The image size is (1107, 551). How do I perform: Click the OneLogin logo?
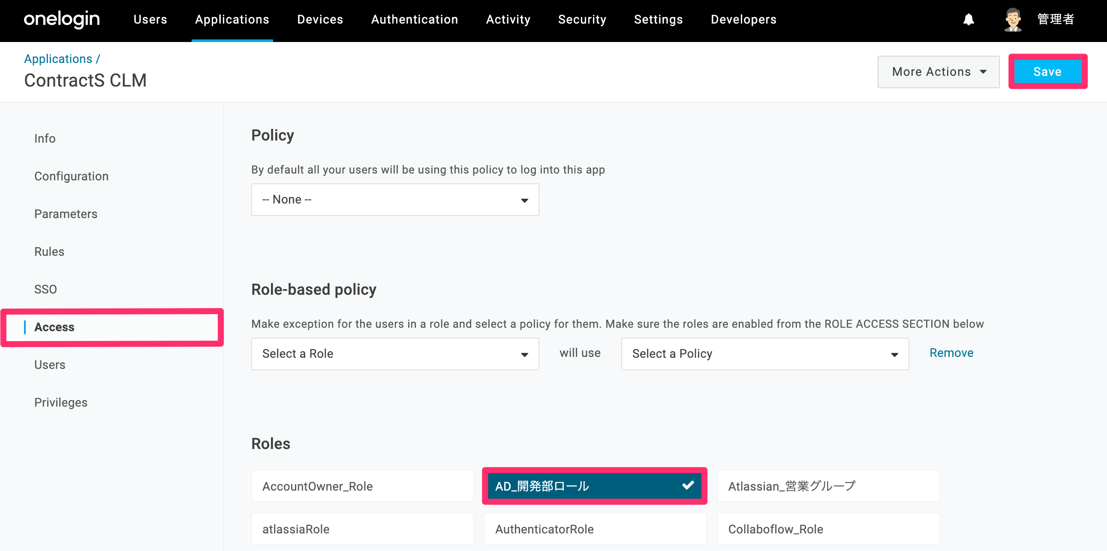(62, 19)
